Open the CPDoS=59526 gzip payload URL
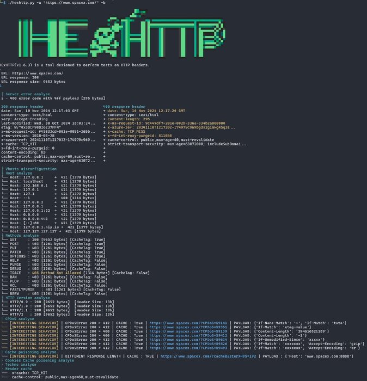 (x=188, y=344)
